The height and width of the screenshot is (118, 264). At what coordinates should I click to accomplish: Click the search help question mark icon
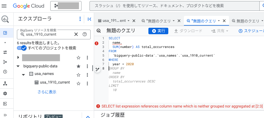click(x=85, y=34)
